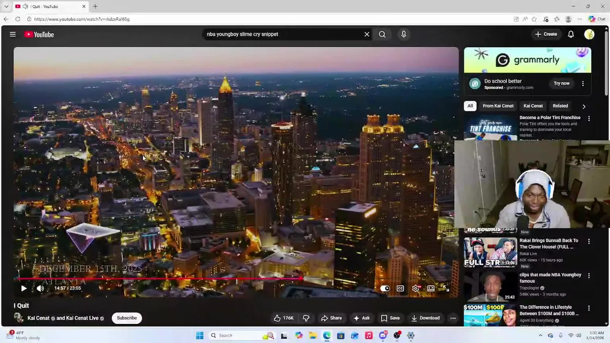The image size is (610, 343).
Task: Open clips that made NBA Youngboy famous
Action: click(550, 278)
